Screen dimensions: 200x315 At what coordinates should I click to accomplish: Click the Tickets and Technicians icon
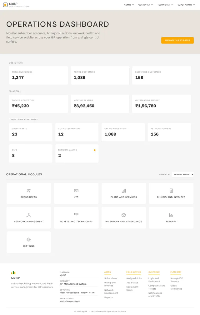(x=76, y=215)
